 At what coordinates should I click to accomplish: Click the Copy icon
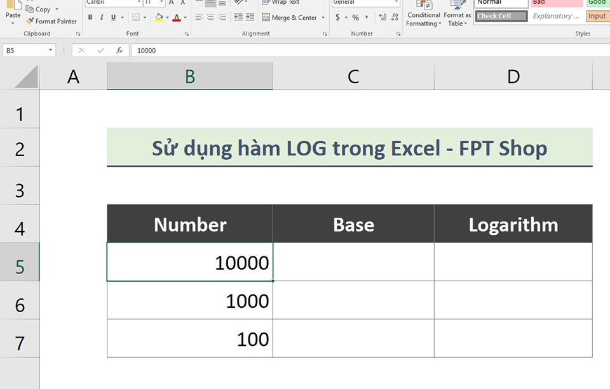point(30,9)
